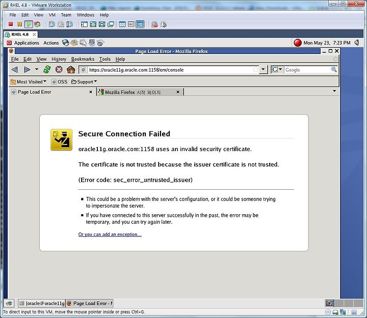The image size is (367, 318).
Task: Click the search magnifier in Google box
Action: [x=334, y=69]
